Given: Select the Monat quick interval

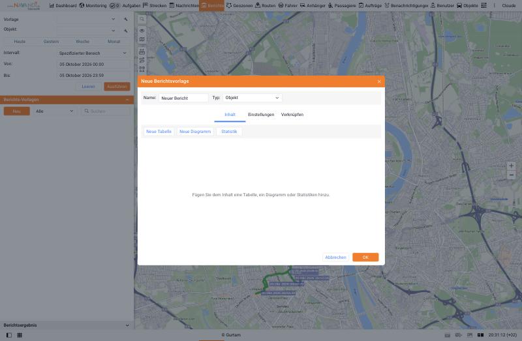Looking at the screenshot, I should [114, 42].
